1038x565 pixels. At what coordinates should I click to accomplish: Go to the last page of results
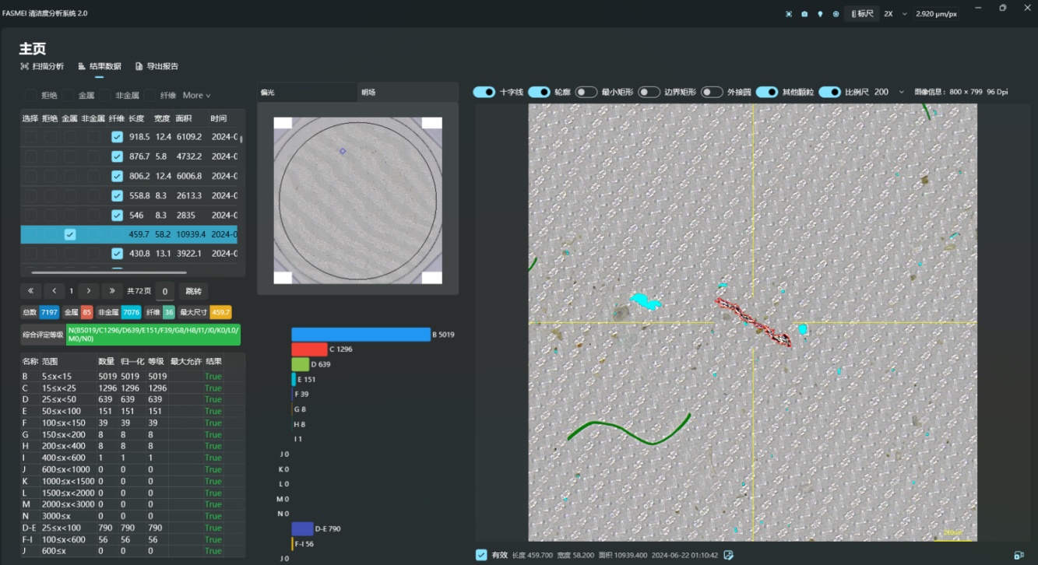[111, 291]
